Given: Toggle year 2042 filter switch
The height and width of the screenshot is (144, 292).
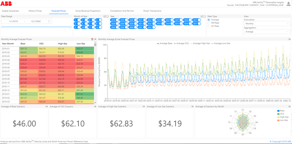Looking at the screenshot, I should (151, 27).
